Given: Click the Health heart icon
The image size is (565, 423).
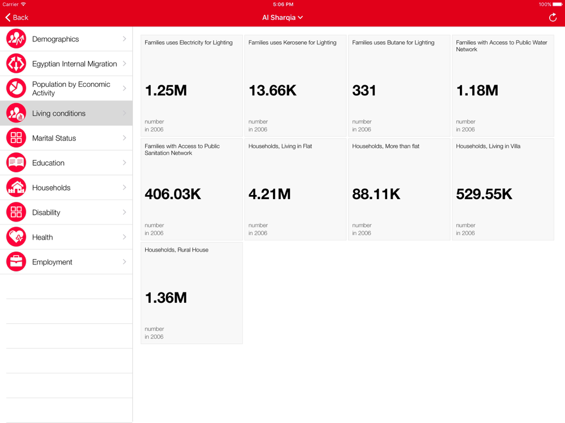Looking at the screenshot, I should tap(16, 237).
